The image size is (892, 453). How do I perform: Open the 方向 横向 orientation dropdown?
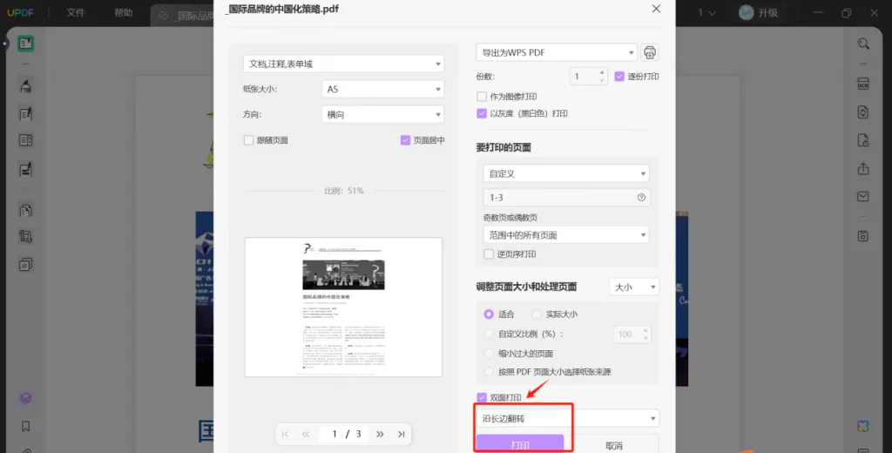[383, 114]
